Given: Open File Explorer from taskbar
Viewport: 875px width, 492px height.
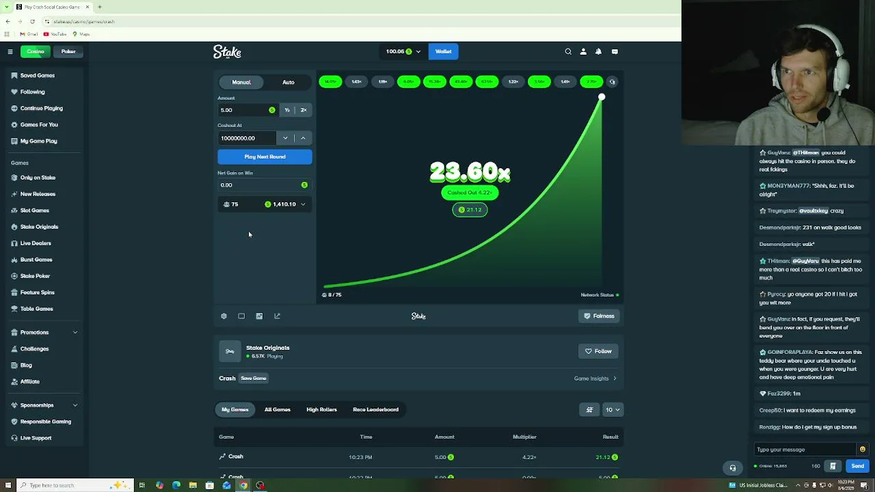Looking at the screenshot, I should (x=193, y=485).
